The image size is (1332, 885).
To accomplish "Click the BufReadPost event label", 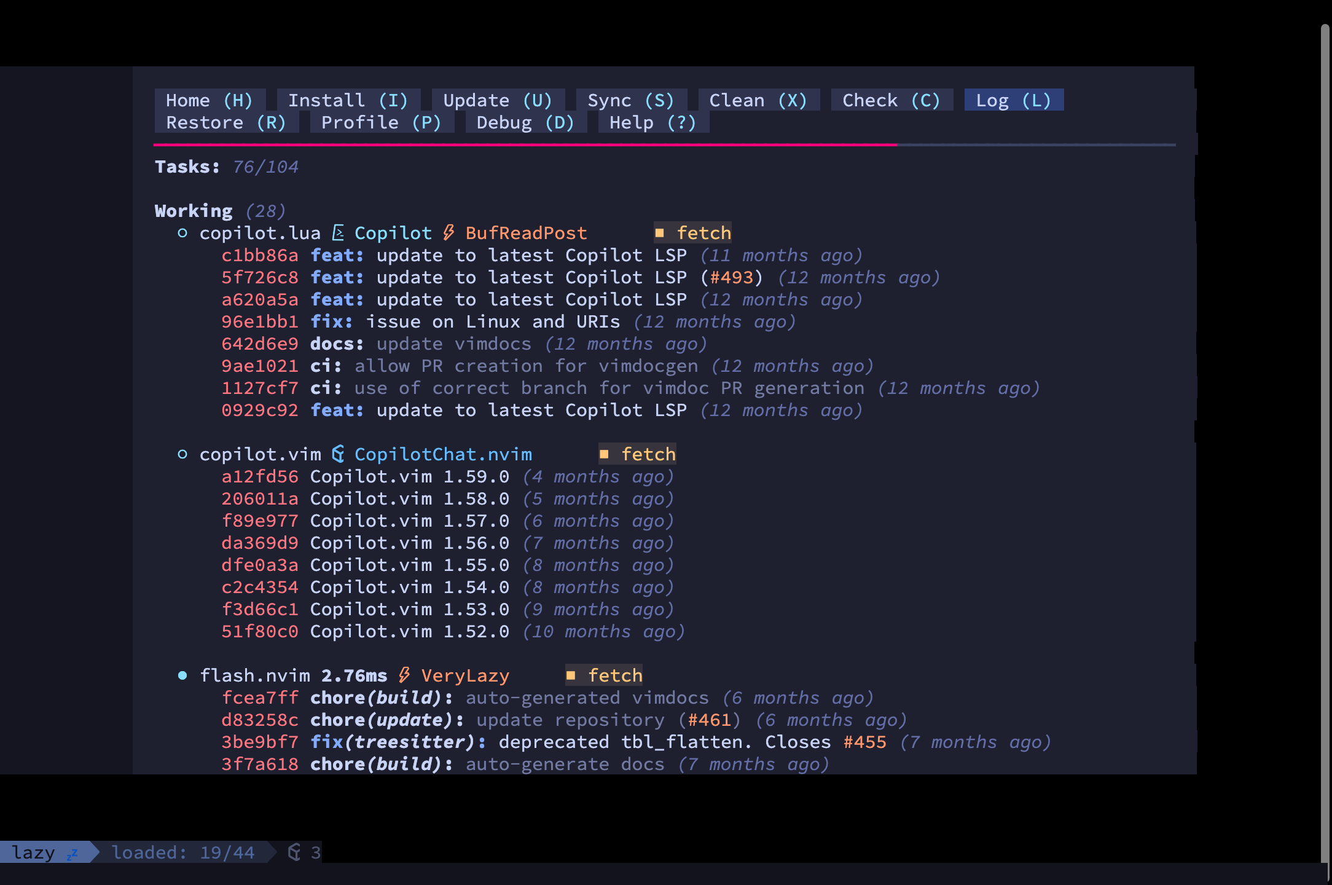I will tap(527, 233).
